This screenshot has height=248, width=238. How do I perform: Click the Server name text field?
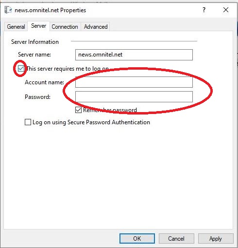pyautogui.click(x=134, y=55)
